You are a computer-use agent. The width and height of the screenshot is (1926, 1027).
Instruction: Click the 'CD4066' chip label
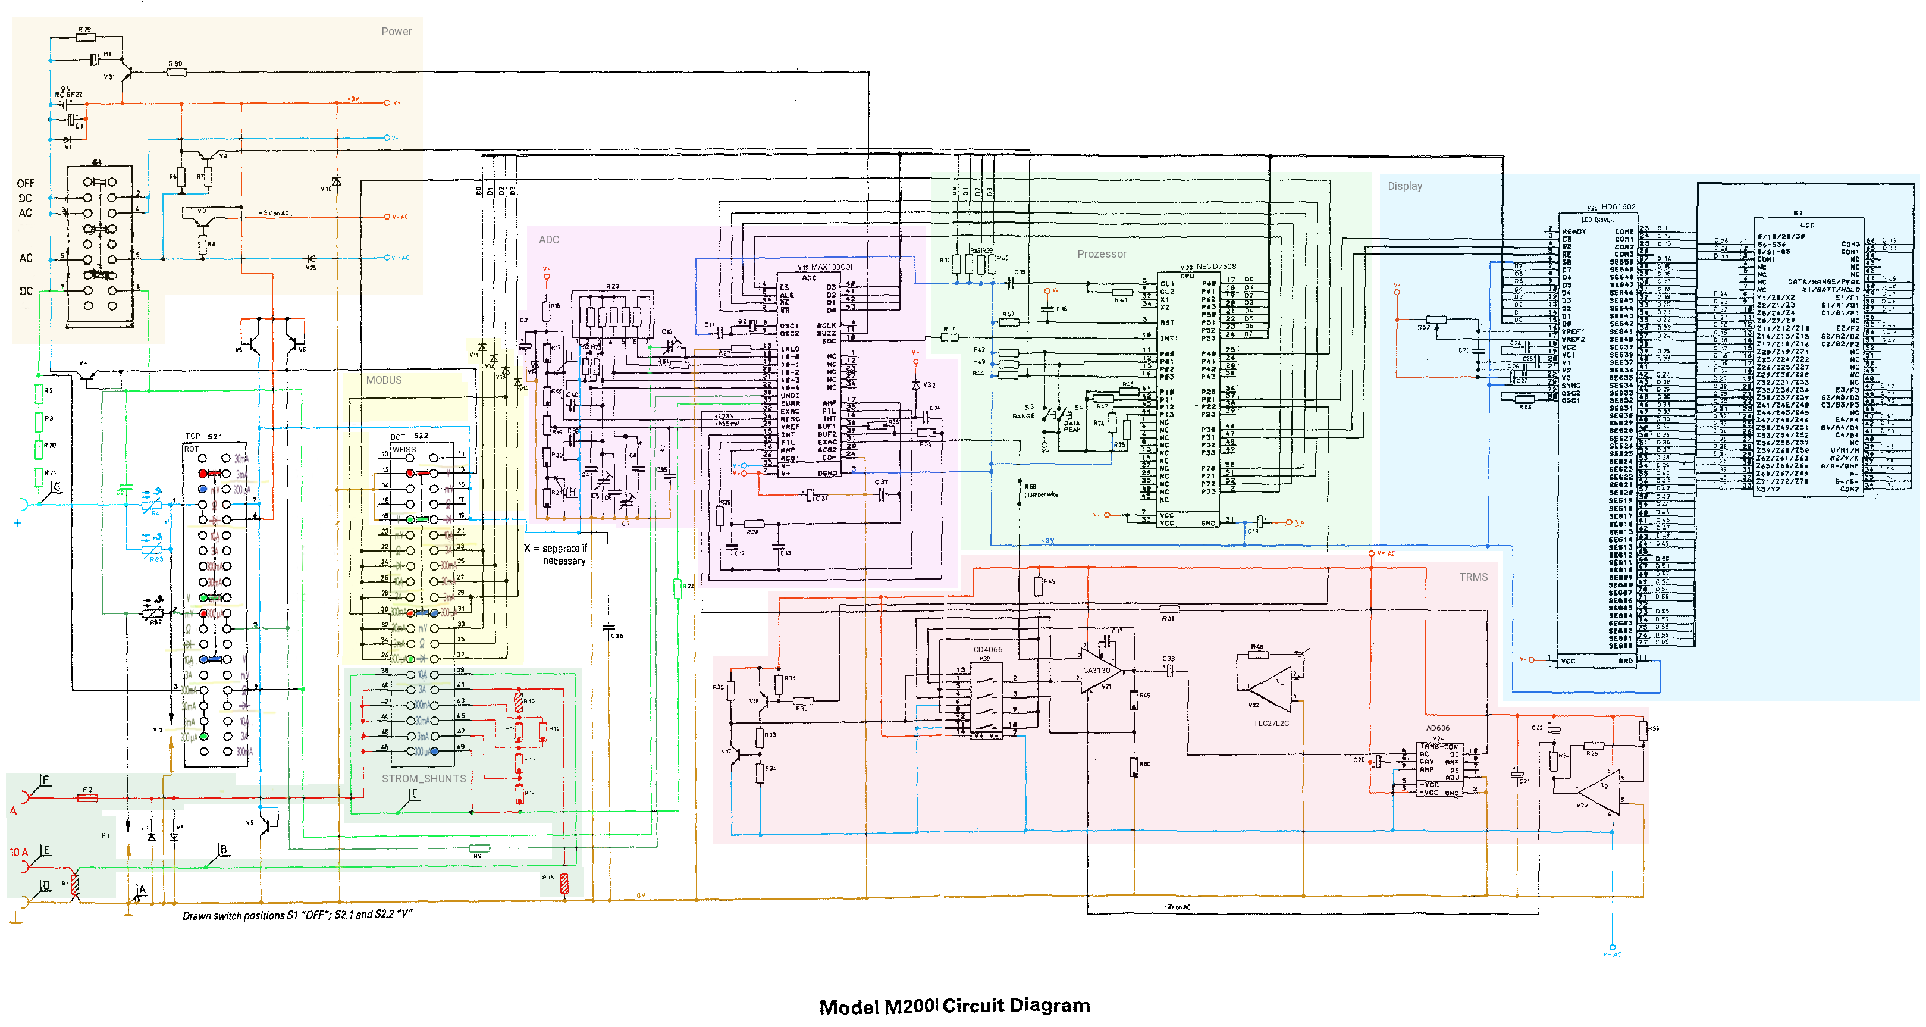[987, 649]
